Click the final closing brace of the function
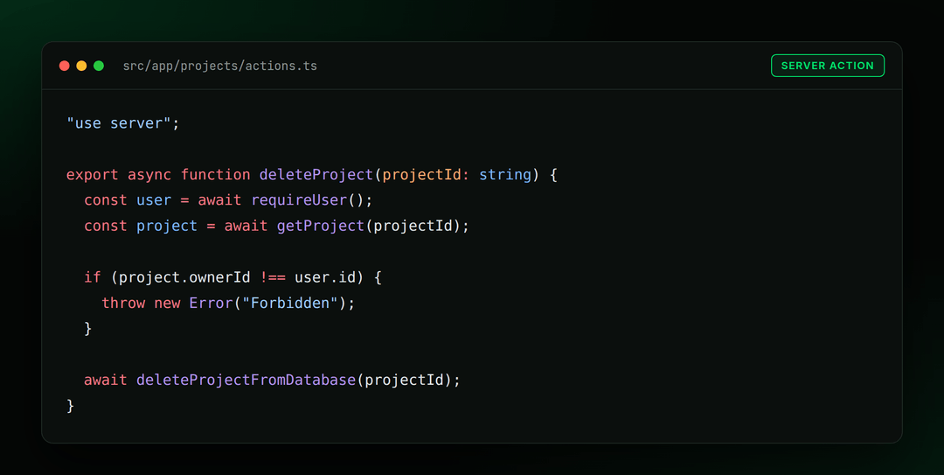944x475 pixels. click(71, 406)
